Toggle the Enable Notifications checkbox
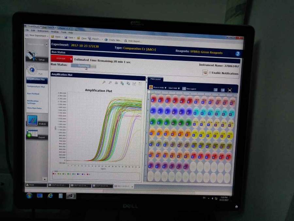 (210, 73)
